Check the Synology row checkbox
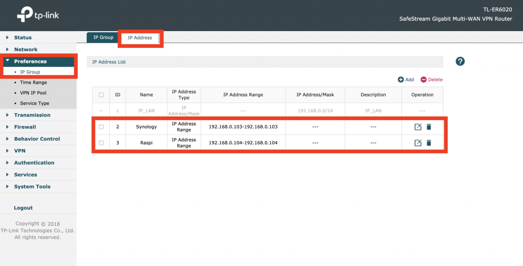 tap(101, 126)
